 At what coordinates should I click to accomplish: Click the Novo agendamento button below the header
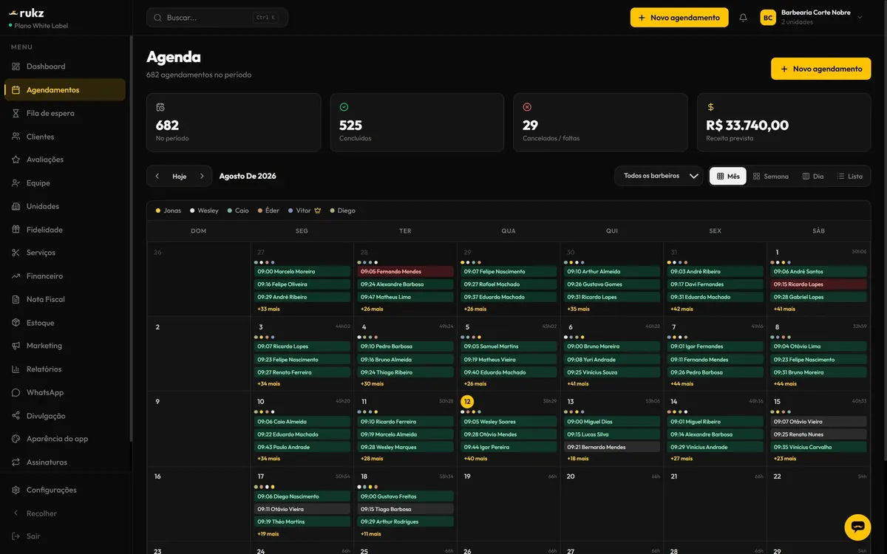tap(821, 69)
